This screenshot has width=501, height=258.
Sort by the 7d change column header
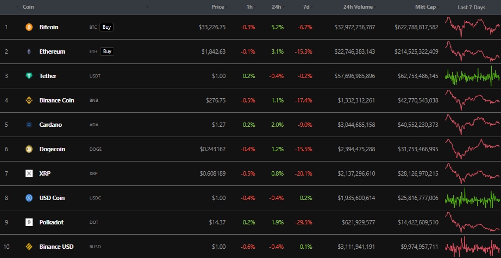pyautogui.click(x=308, y=7)
